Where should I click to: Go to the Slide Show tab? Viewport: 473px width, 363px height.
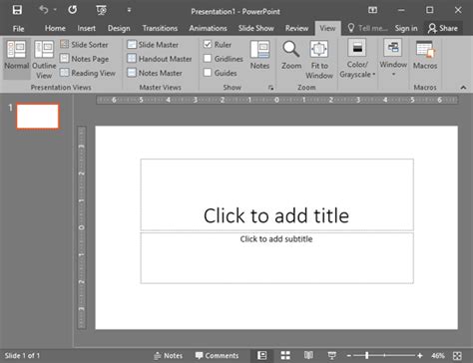click(255, 28)
